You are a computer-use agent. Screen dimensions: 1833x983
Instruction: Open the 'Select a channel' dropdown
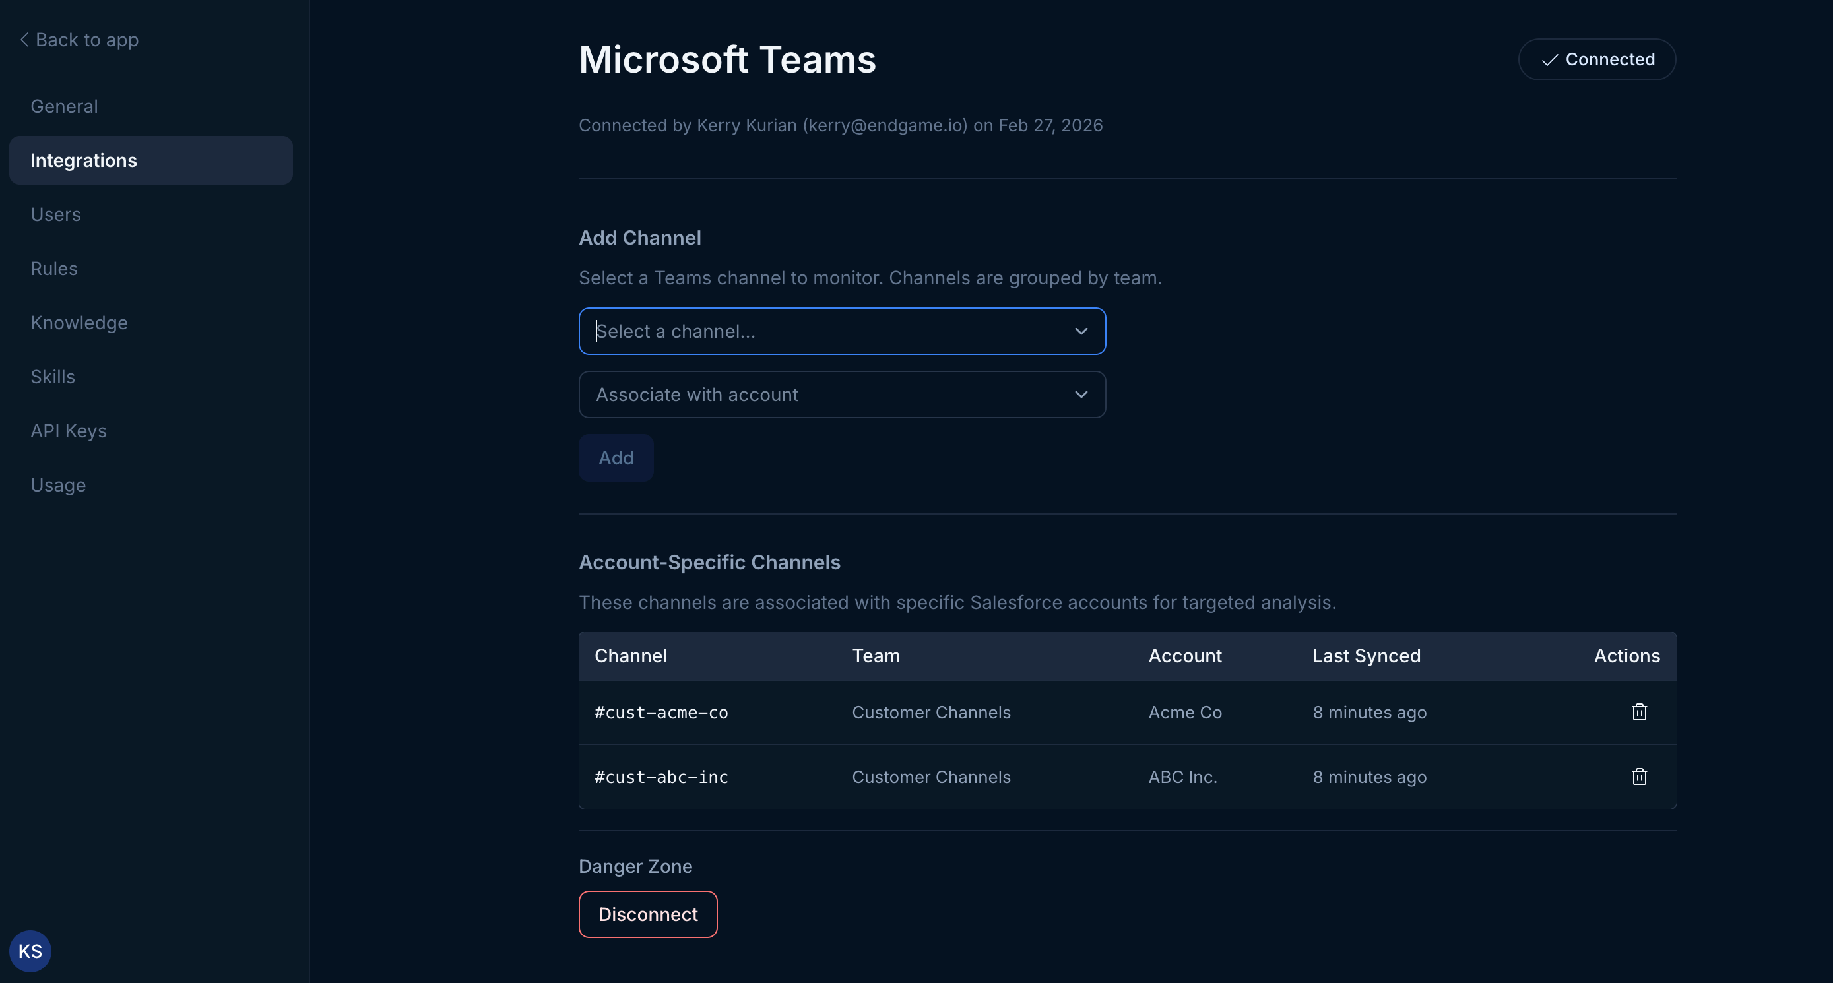[842, 331]
